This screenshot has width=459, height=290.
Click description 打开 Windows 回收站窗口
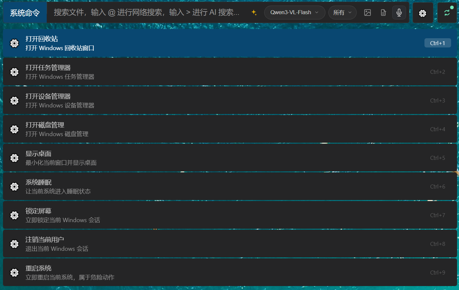(x=60, y=48)
